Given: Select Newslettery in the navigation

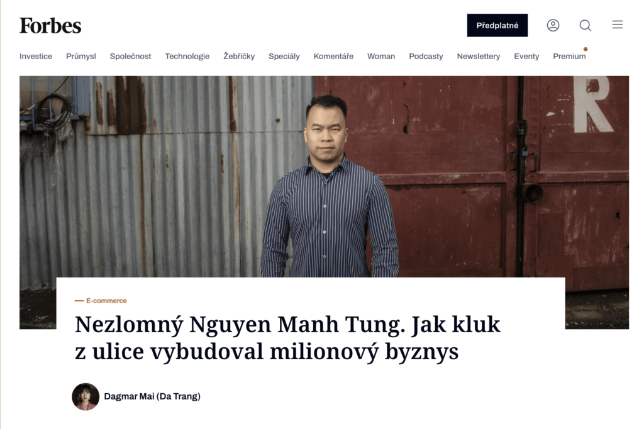Looking at the screenshot, I should pyautogui.click(x=479, y=56).
